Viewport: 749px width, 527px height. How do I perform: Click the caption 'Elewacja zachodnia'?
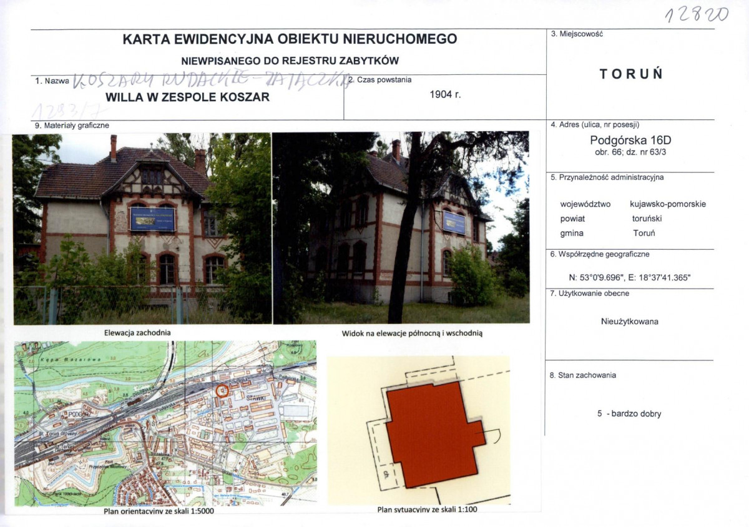tap(137, 333)
